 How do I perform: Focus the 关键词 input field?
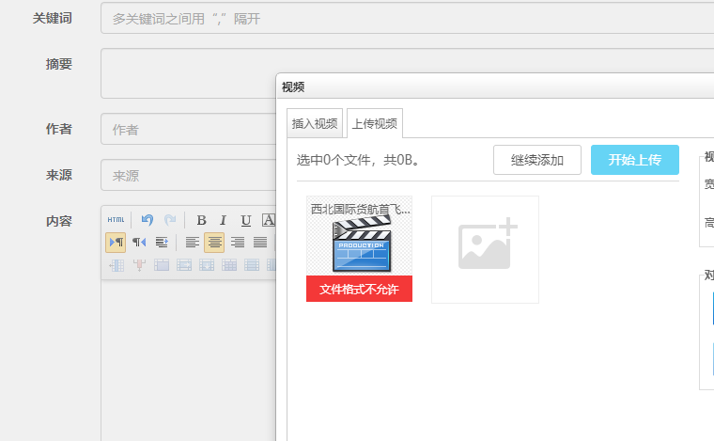pyautogui.click(x=404, y=19)
